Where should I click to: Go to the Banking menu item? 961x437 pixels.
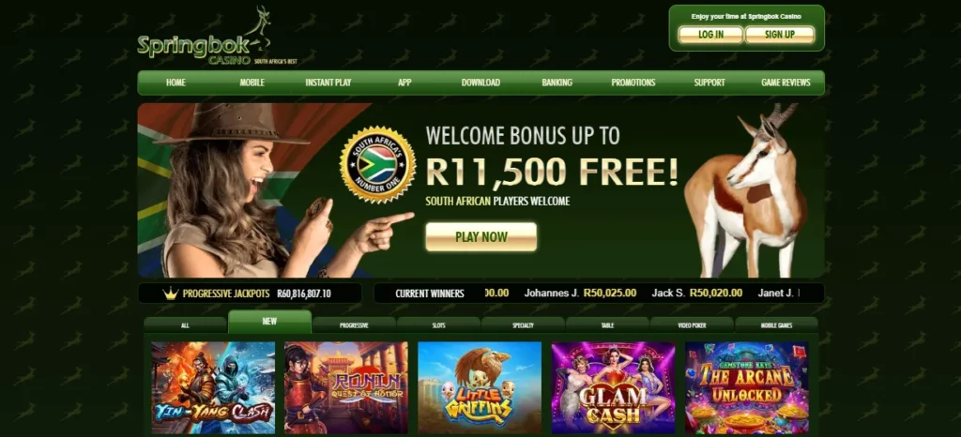tap(557, 83)
